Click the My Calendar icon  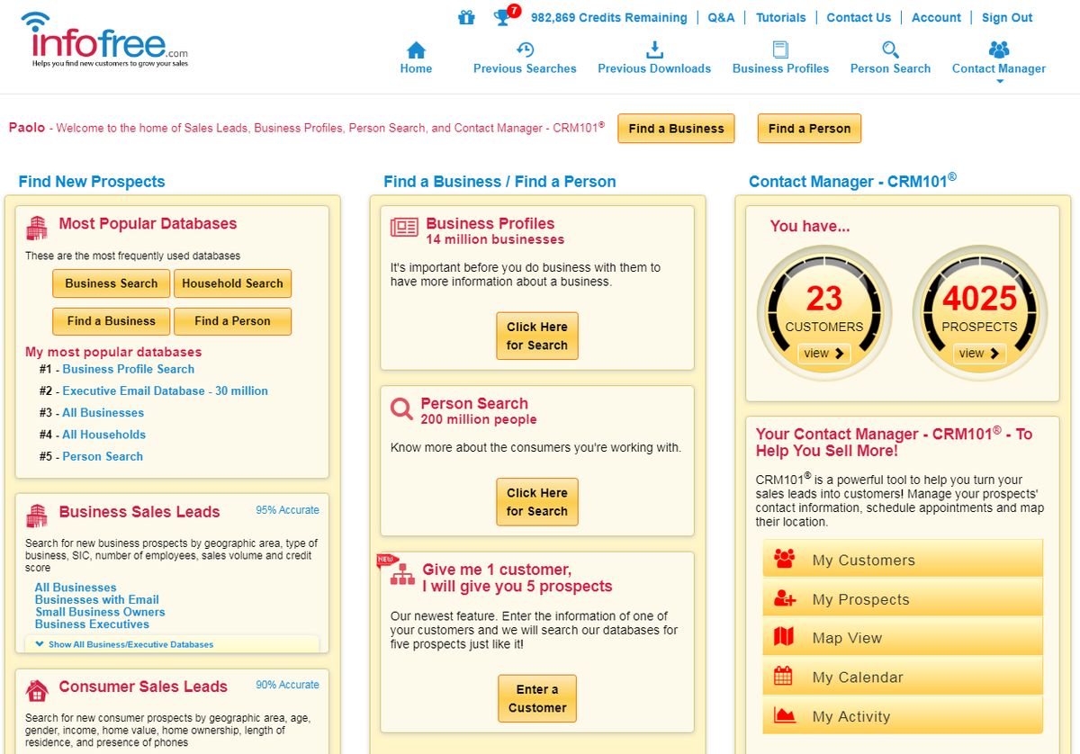pos(783,677)
